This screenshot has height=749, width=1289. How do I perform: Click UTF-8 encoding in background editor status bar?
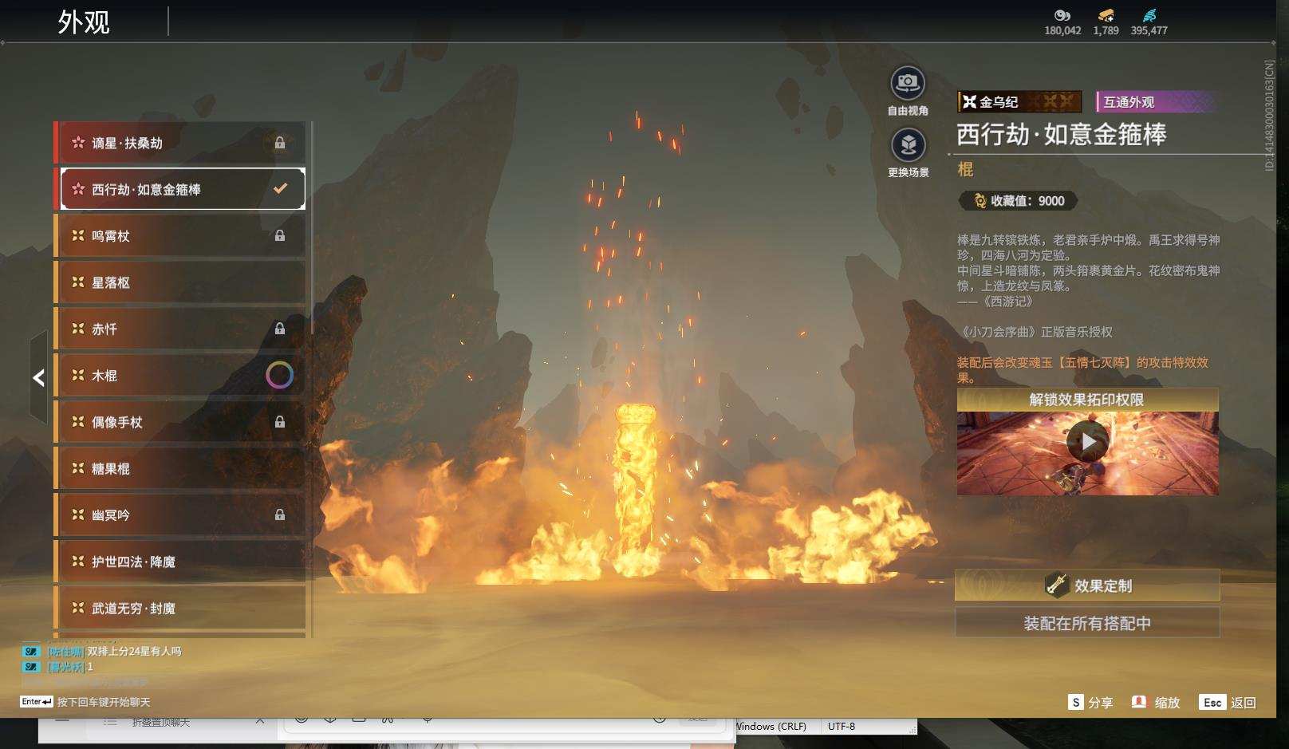[842, 726]
